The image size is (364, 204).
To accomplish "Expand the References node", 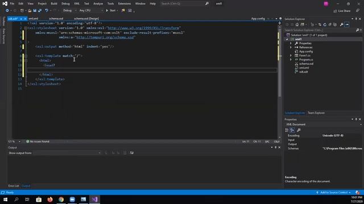I will (x=291, y=48).
